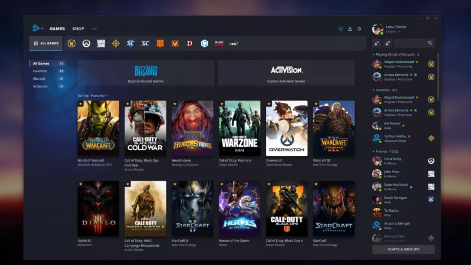Toggle favorite star on Warcraft III card

316,104
